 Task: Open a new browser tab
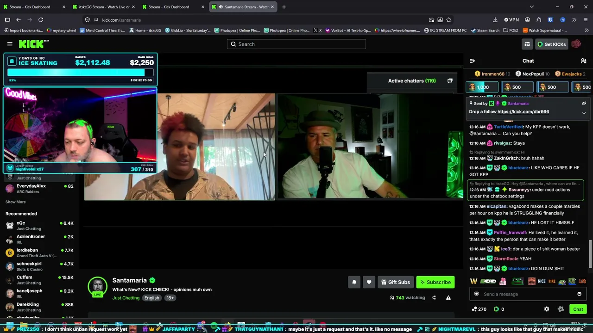[x=284, y=7]
